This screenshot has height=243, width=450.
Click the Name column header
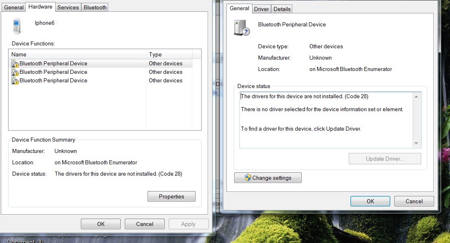point(78,54)
